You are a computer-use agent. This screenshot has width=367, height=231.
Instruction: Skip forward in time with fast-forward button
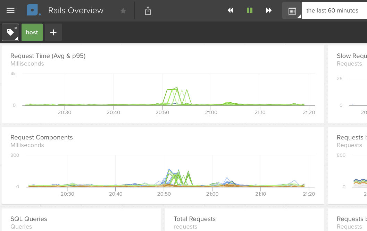(x=269, y=10)
